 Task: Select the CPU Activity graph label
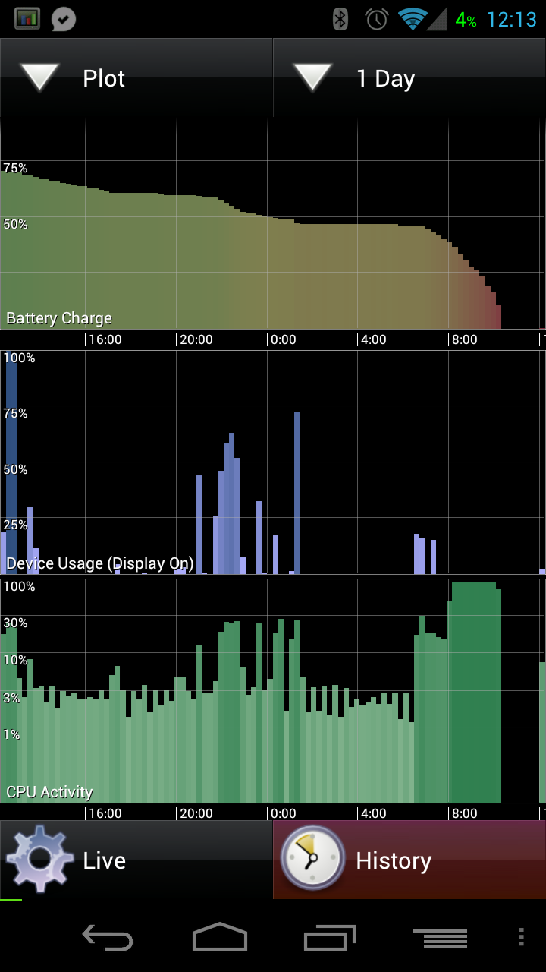49,792
